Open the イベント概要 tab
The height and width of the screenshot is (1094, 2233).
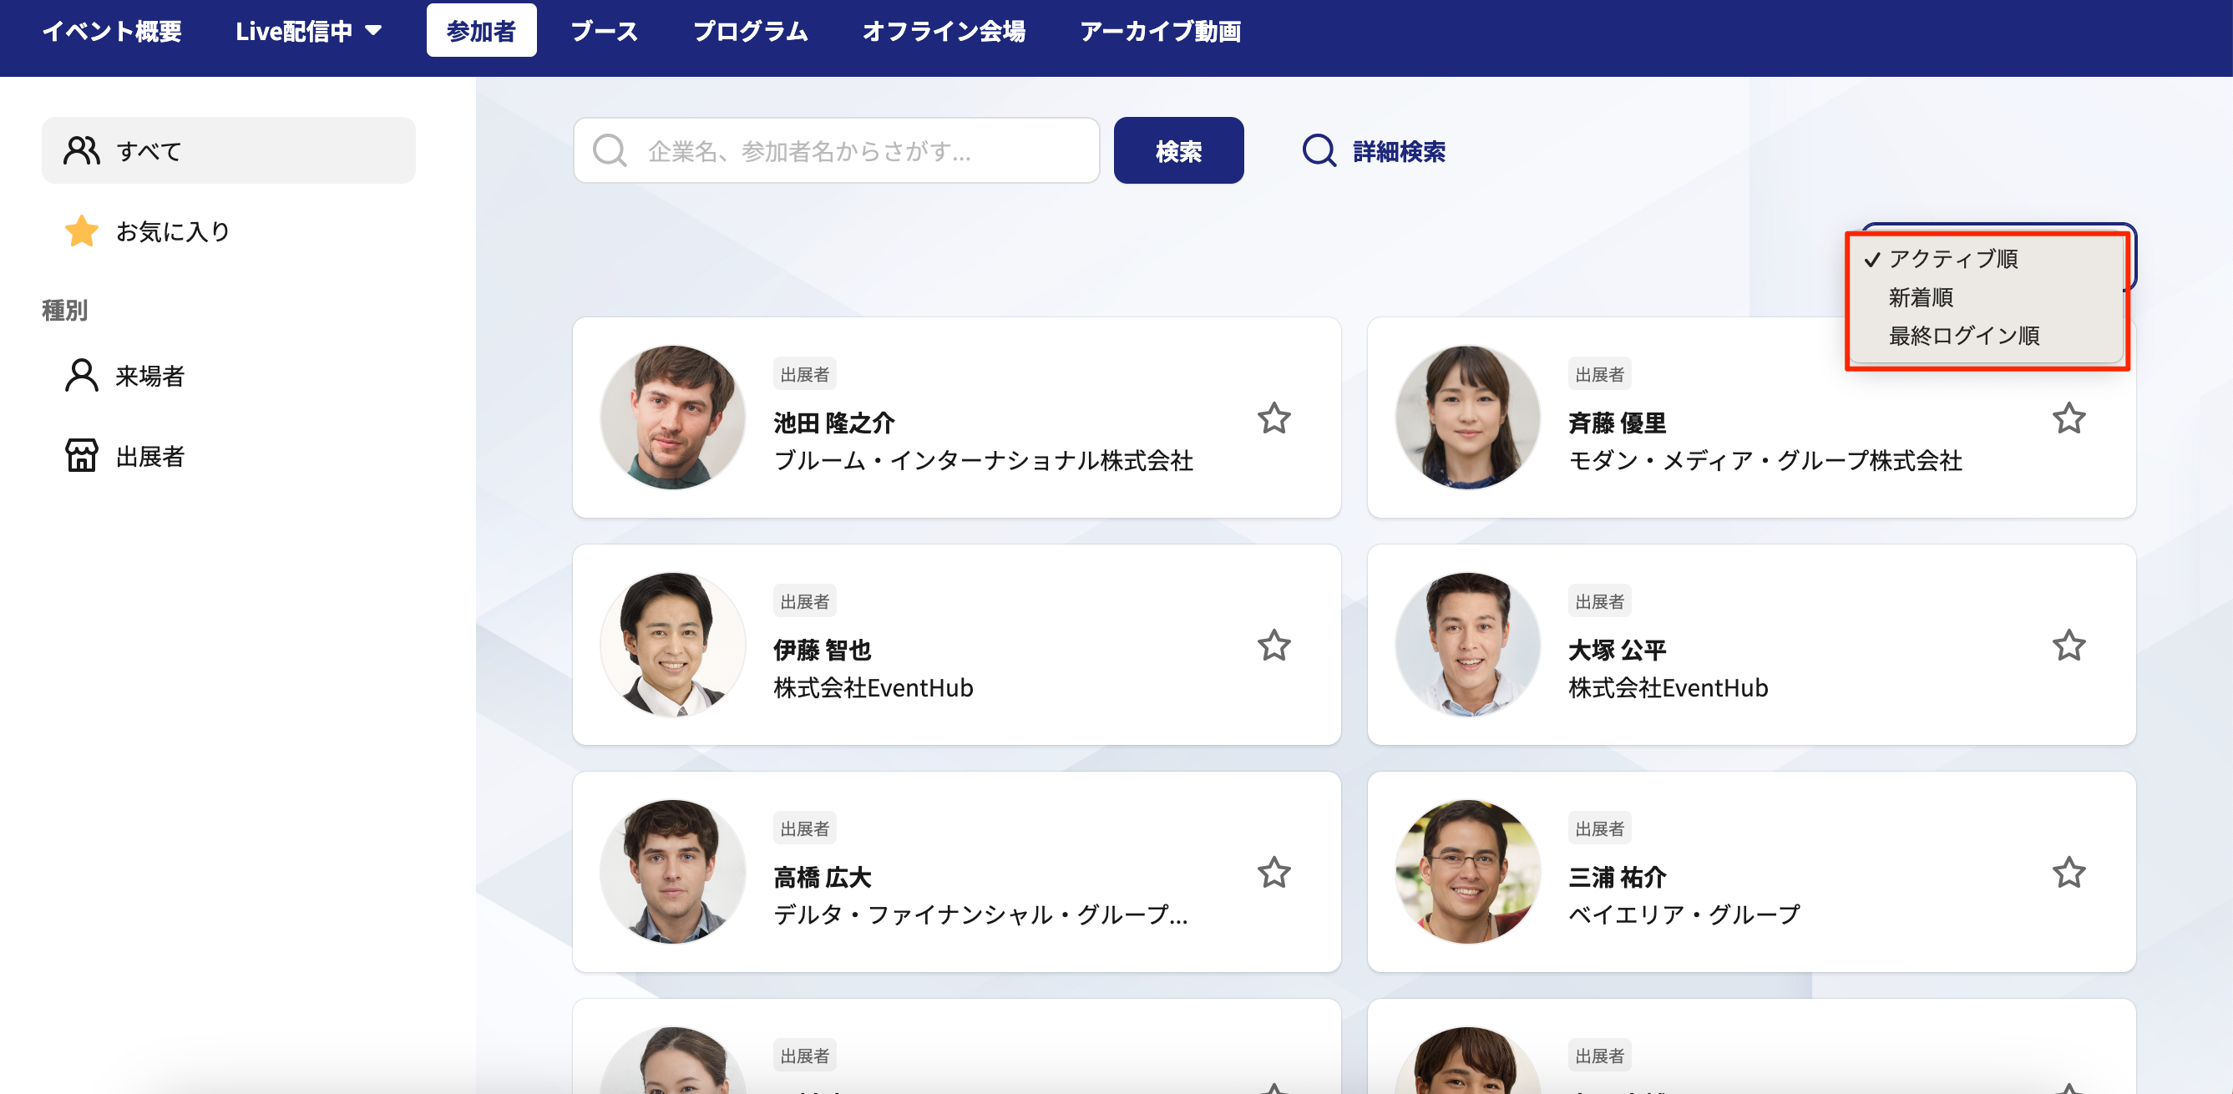(x=112, y=31)
